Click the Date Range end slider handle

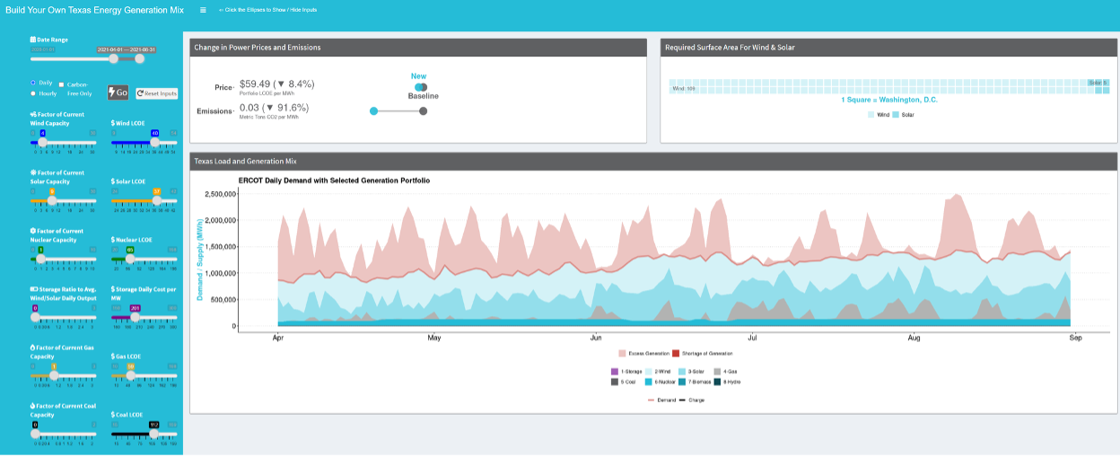pos(139,58)
